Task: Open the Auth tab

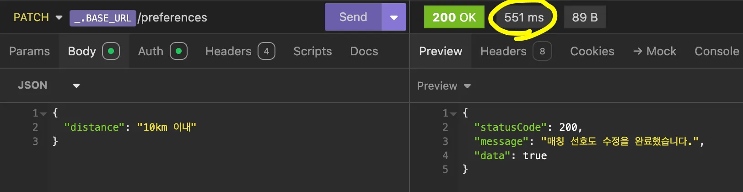Action: point(162,51)
